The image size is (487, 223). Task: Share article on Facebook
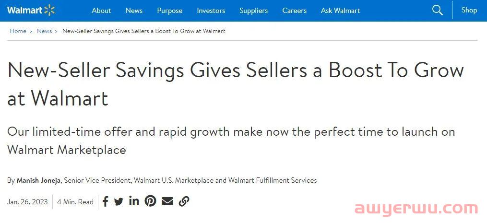pos(106,201)
